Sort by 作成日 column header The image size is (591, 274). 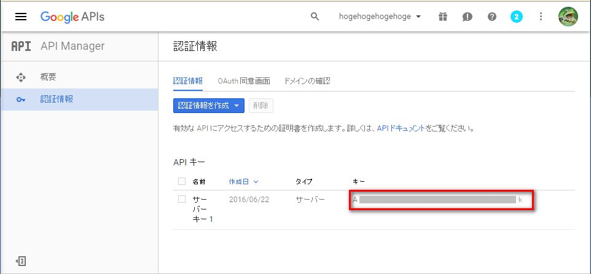tap(243, 182)
